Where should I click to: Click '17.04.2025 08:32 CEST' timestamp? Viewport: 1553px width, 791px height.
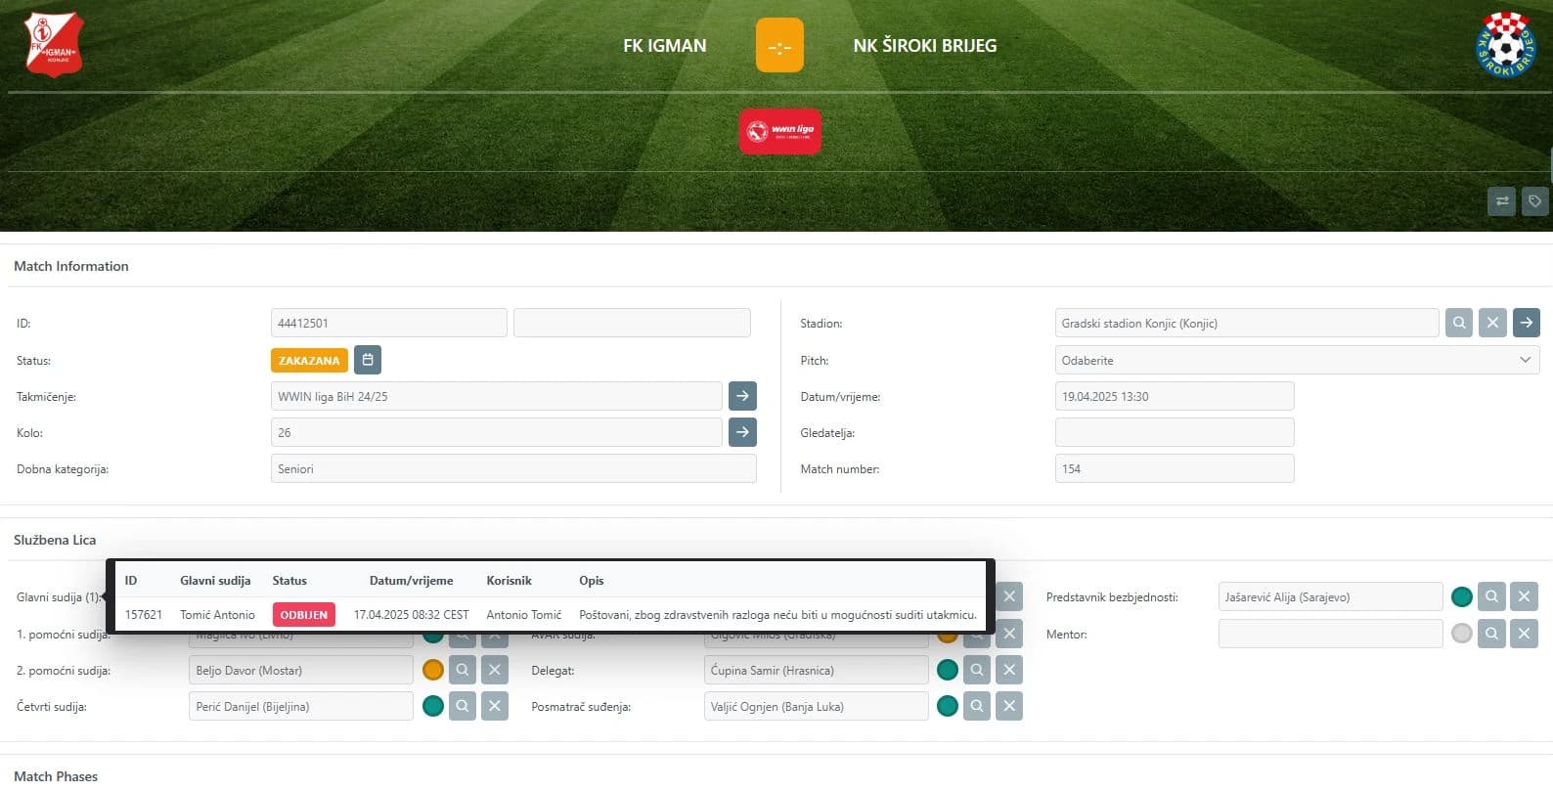[412, 615]
